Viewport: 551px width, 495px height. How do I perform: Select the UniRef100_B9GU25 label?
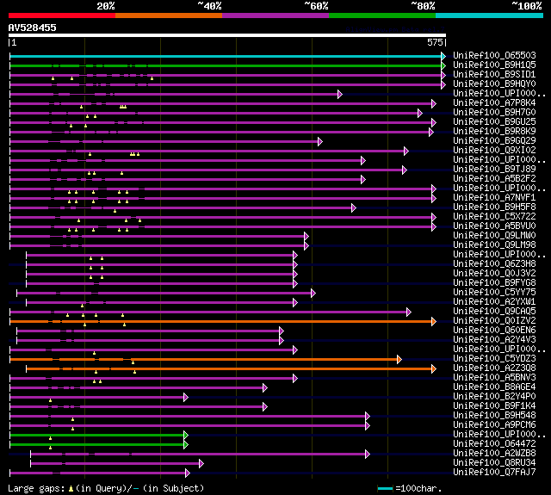point(494,122)
